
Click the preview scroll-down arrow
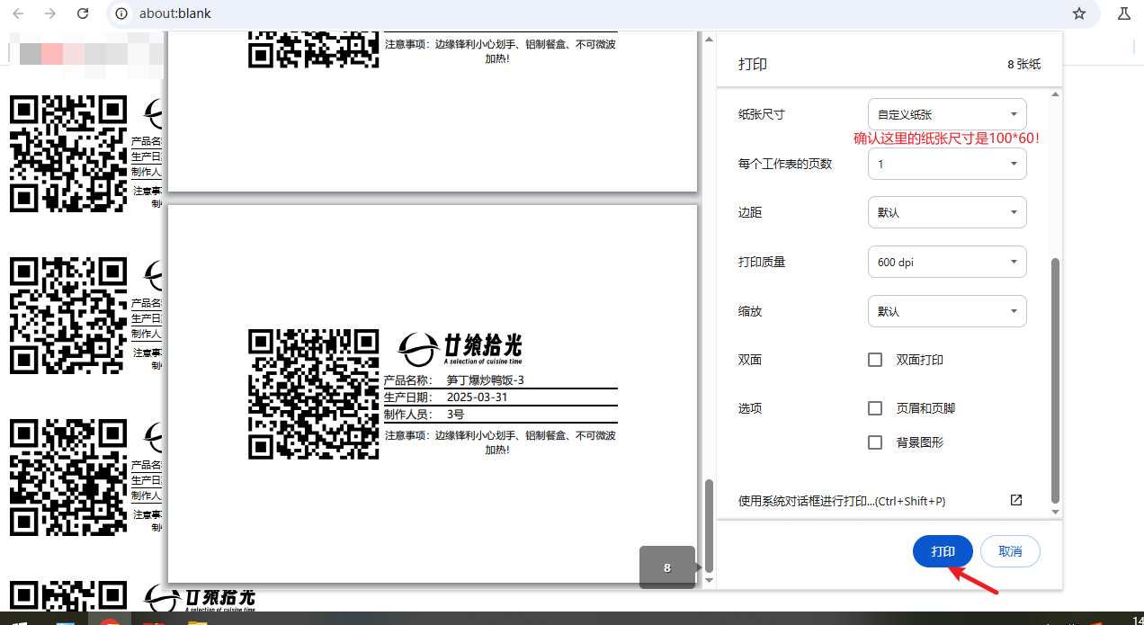pyautogui.click(x=709, y=581)
